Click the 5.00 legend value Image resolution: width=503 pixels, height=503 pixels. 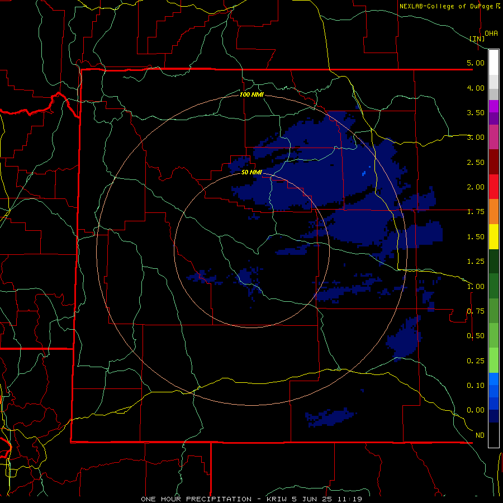[476, 63]
